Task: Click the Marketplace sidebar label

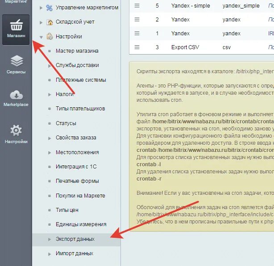Action: [16, 105]
